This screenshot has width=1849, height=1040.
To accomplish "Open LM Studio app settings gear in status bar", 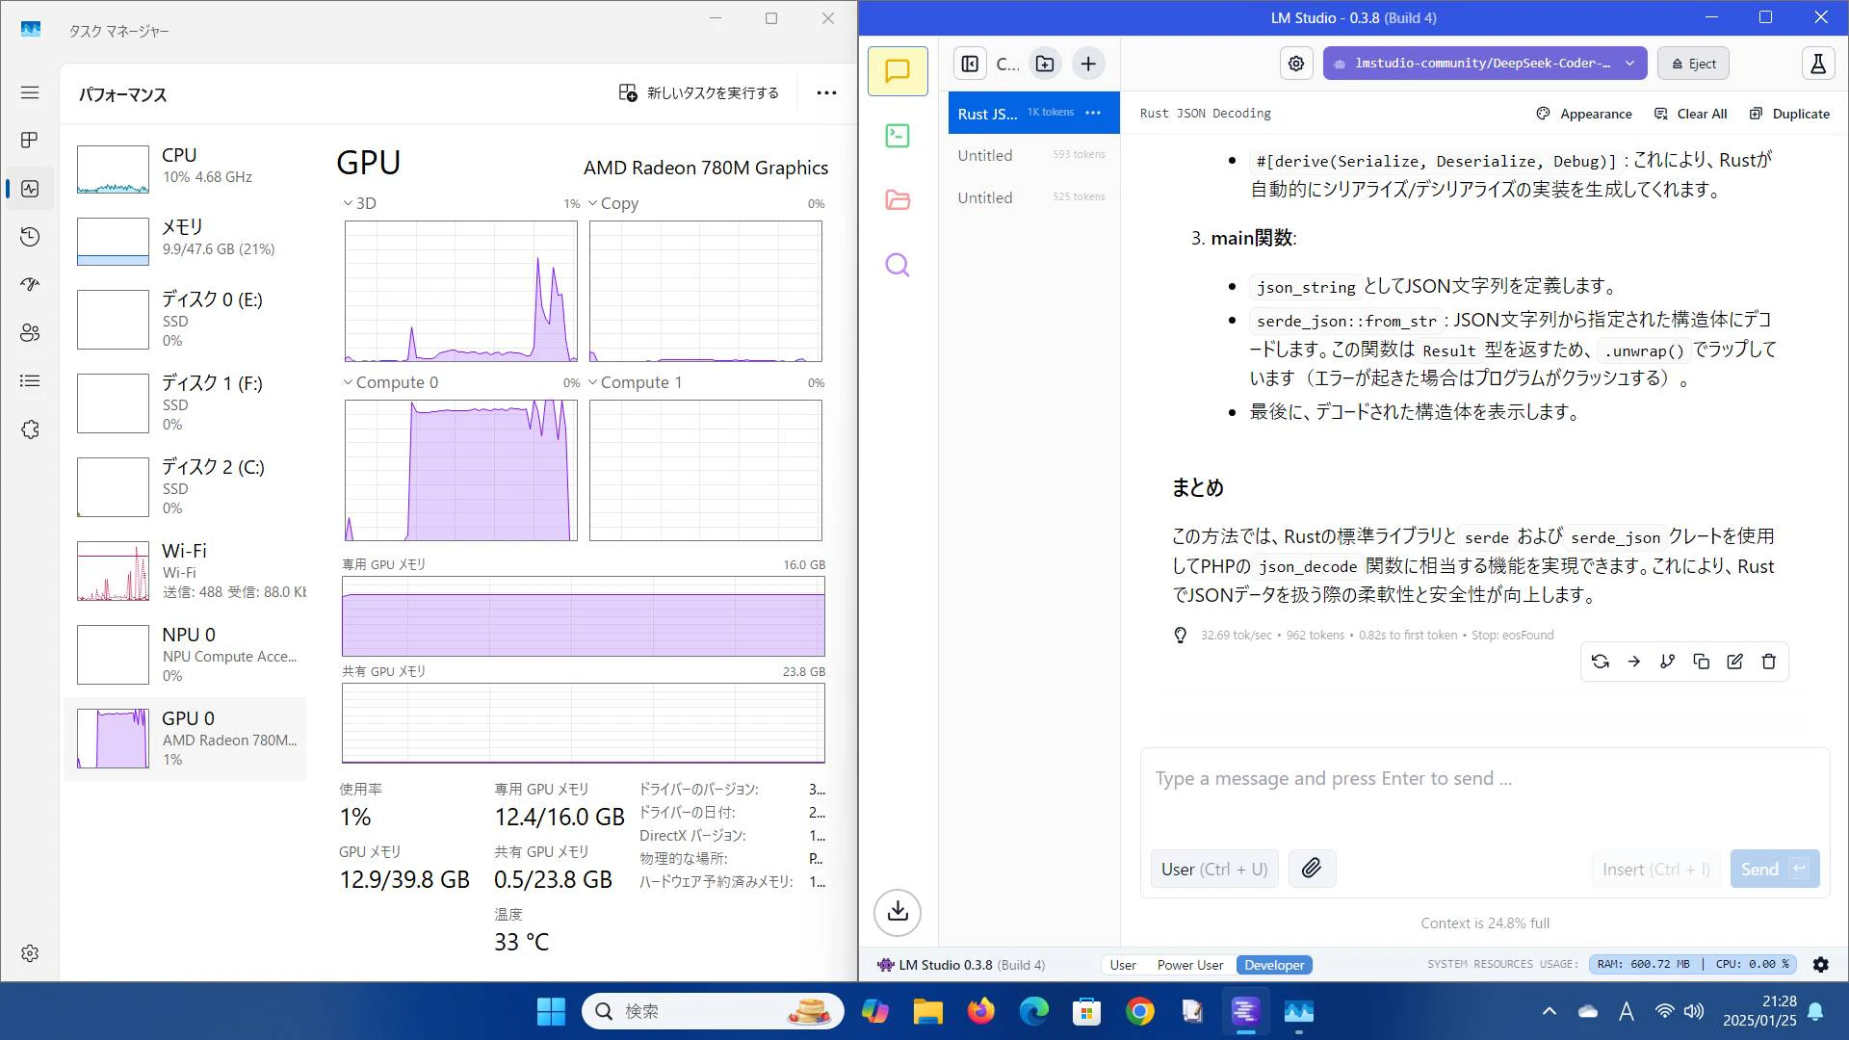I will pos(1821,965).
